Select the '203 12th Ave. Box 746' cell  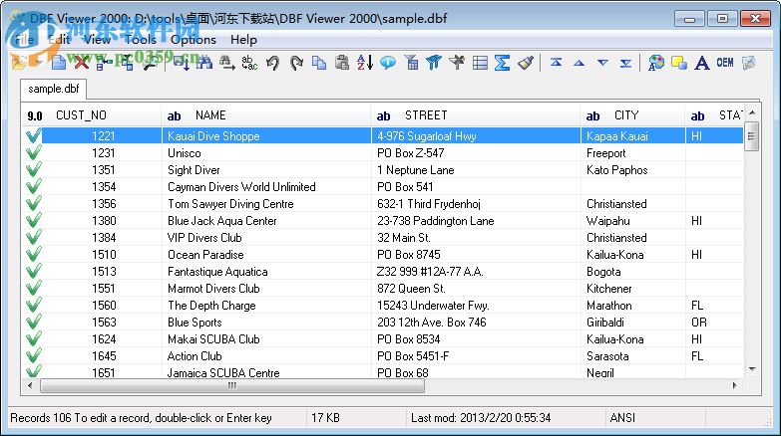[x=476, y=322]
